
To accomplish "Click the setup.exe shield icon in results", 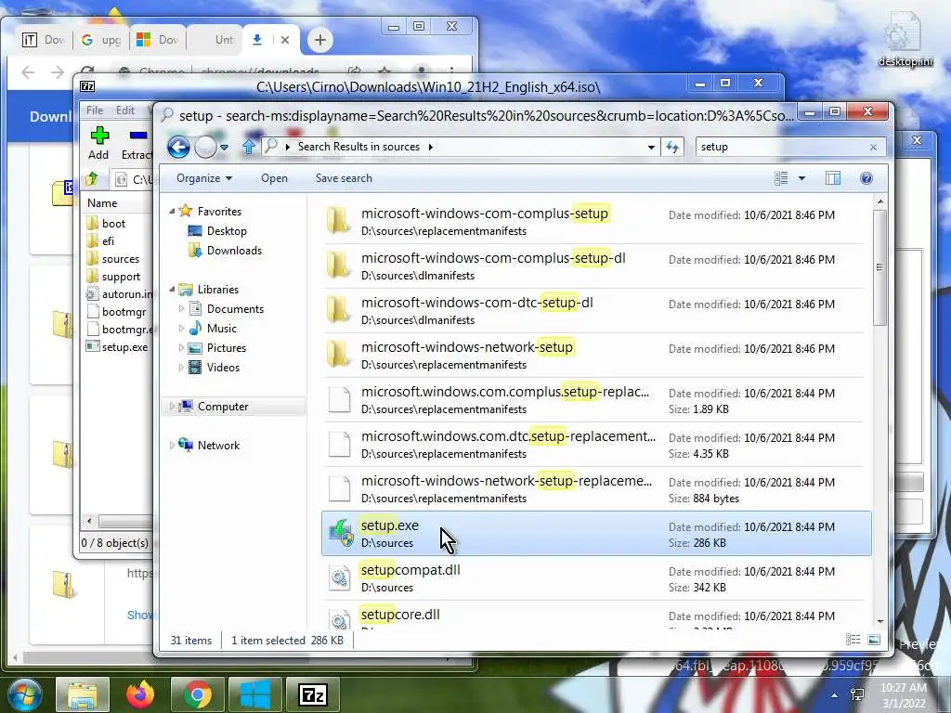I will (341, 534).
